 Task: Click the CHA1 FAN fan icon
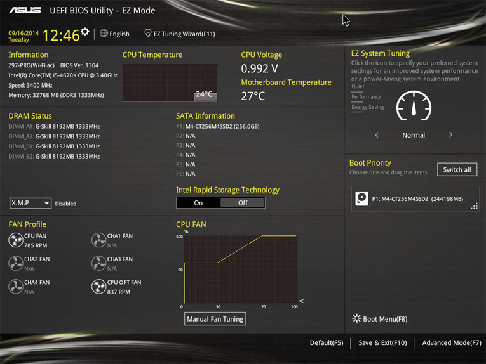[99, 240]
